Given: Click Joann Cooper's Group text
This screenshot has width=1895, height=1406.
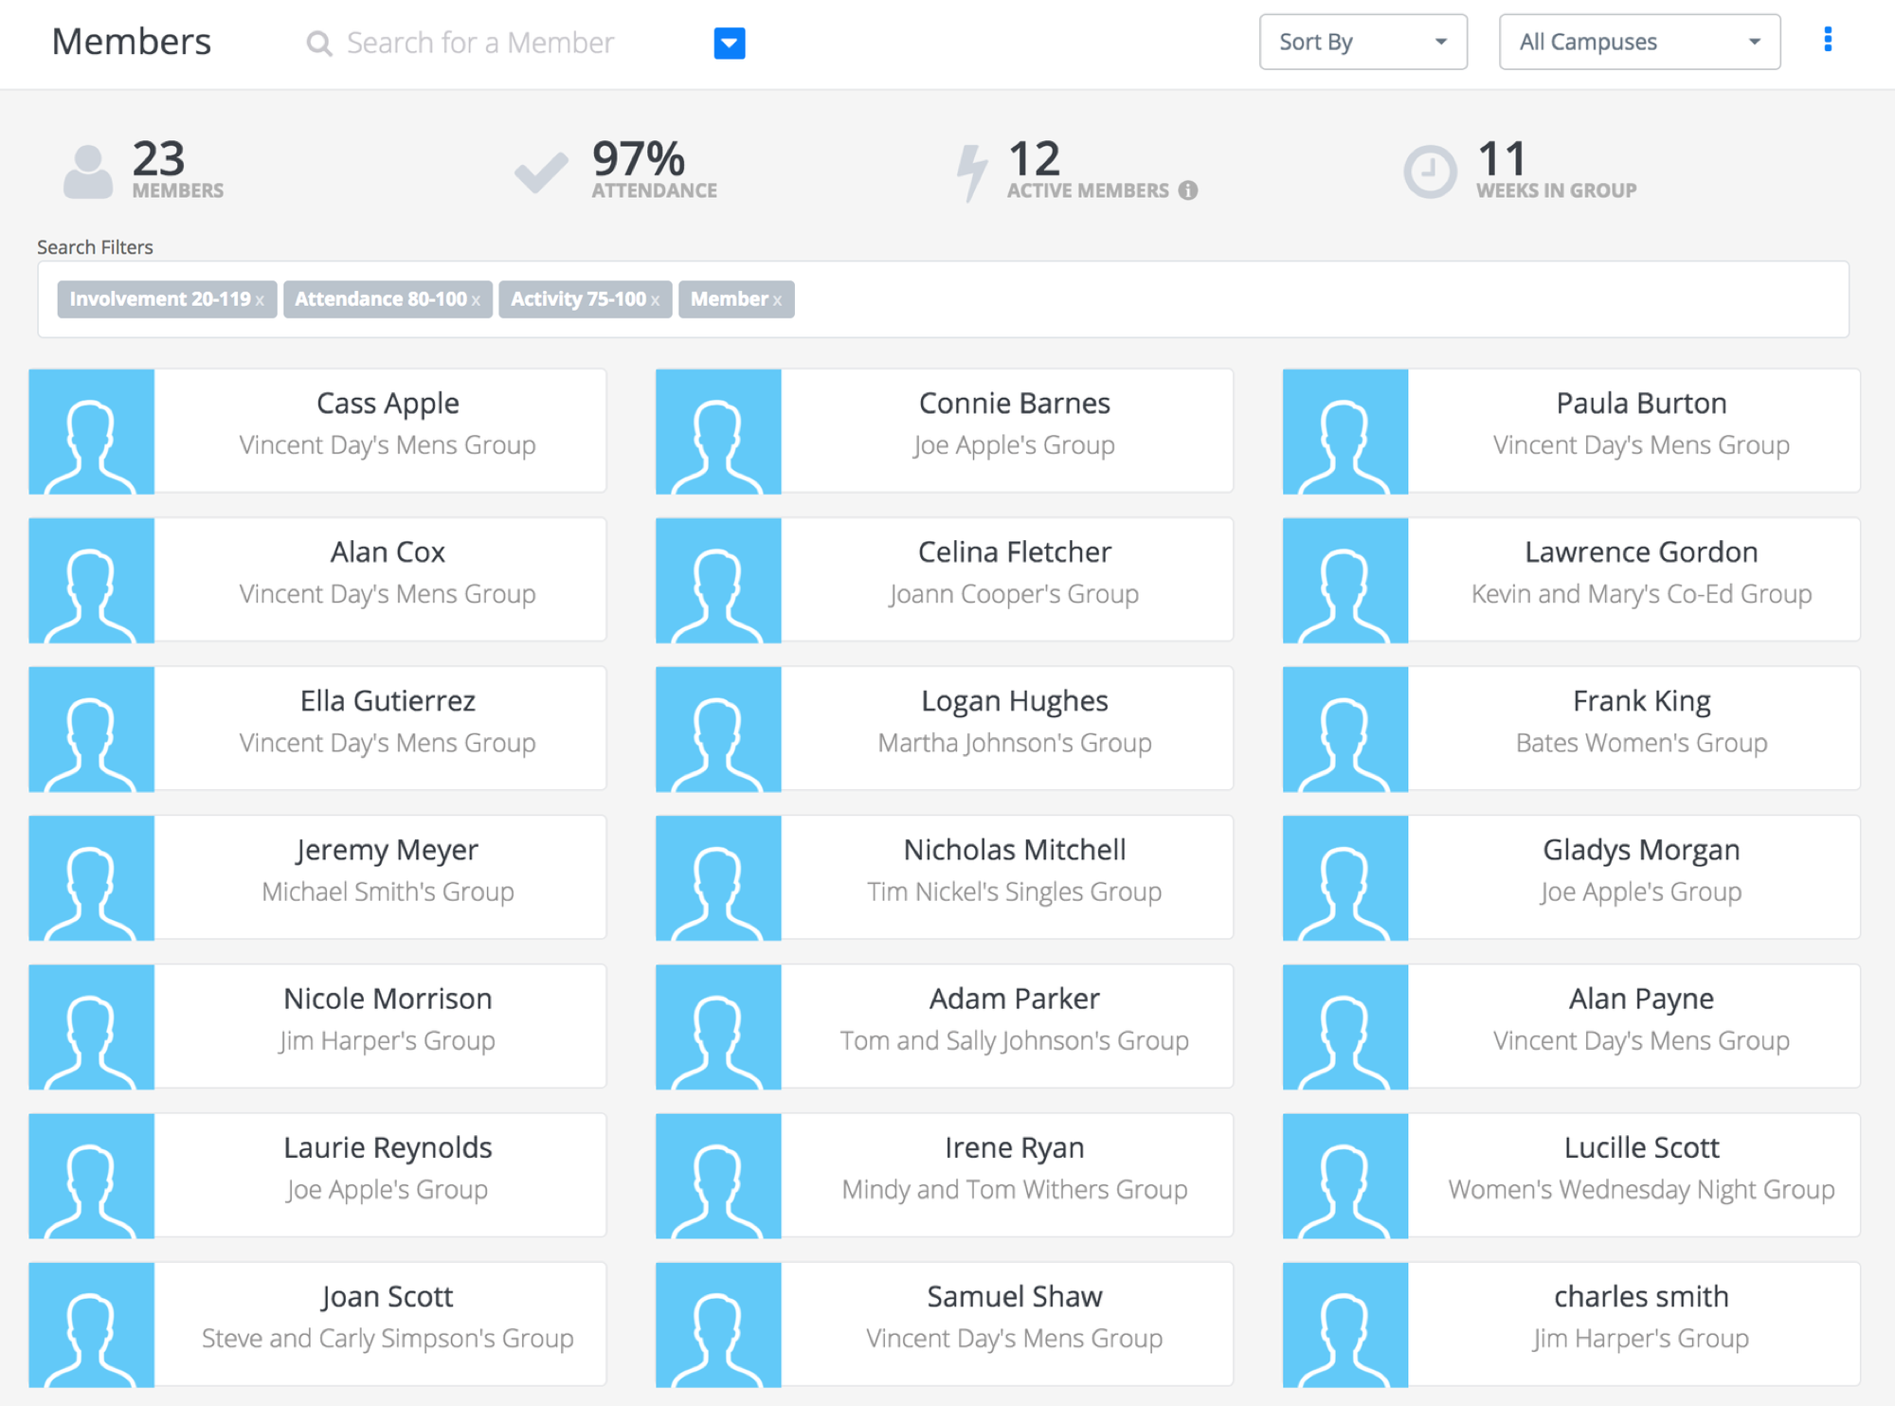Looking at the screenshot, I should coord(1015,594).
